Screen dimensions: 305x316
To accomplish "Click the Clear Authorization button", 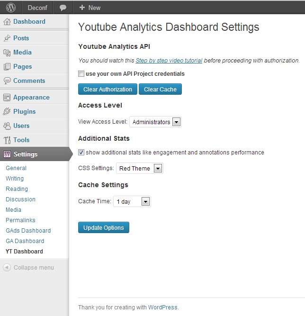I will pyautogui.click(x=108, y=89).
